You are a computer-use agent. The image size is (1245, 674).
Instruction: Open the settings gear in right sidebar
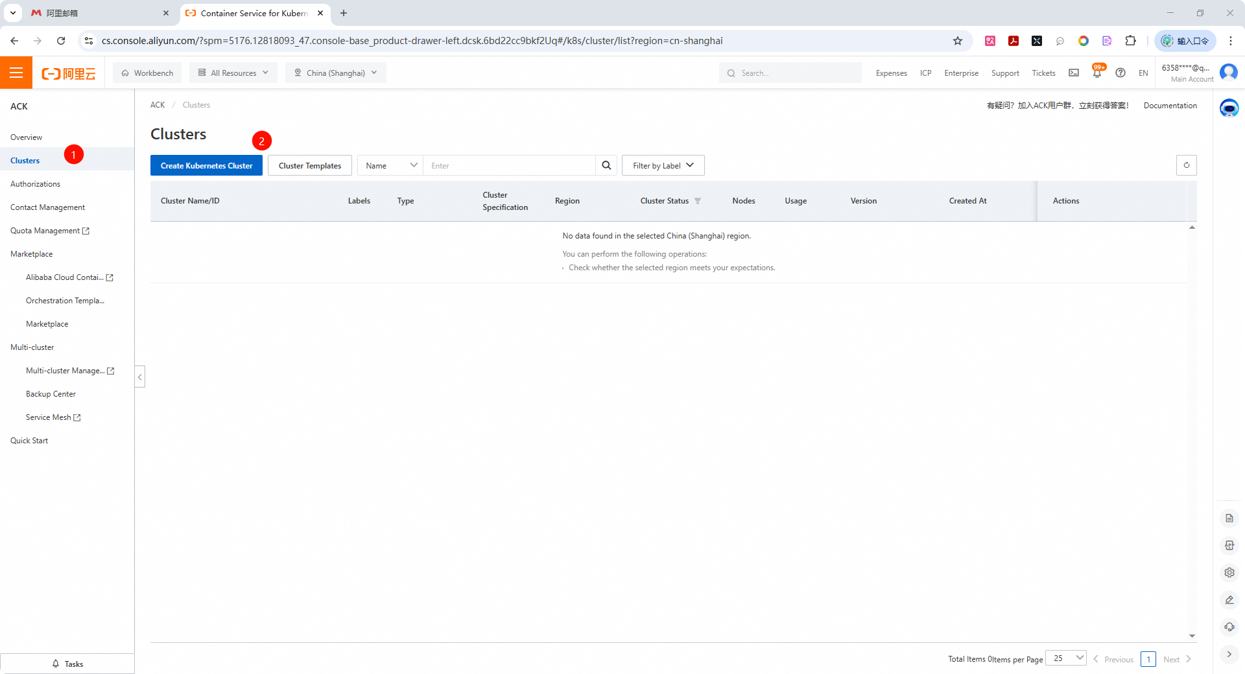pos(1229,572)
